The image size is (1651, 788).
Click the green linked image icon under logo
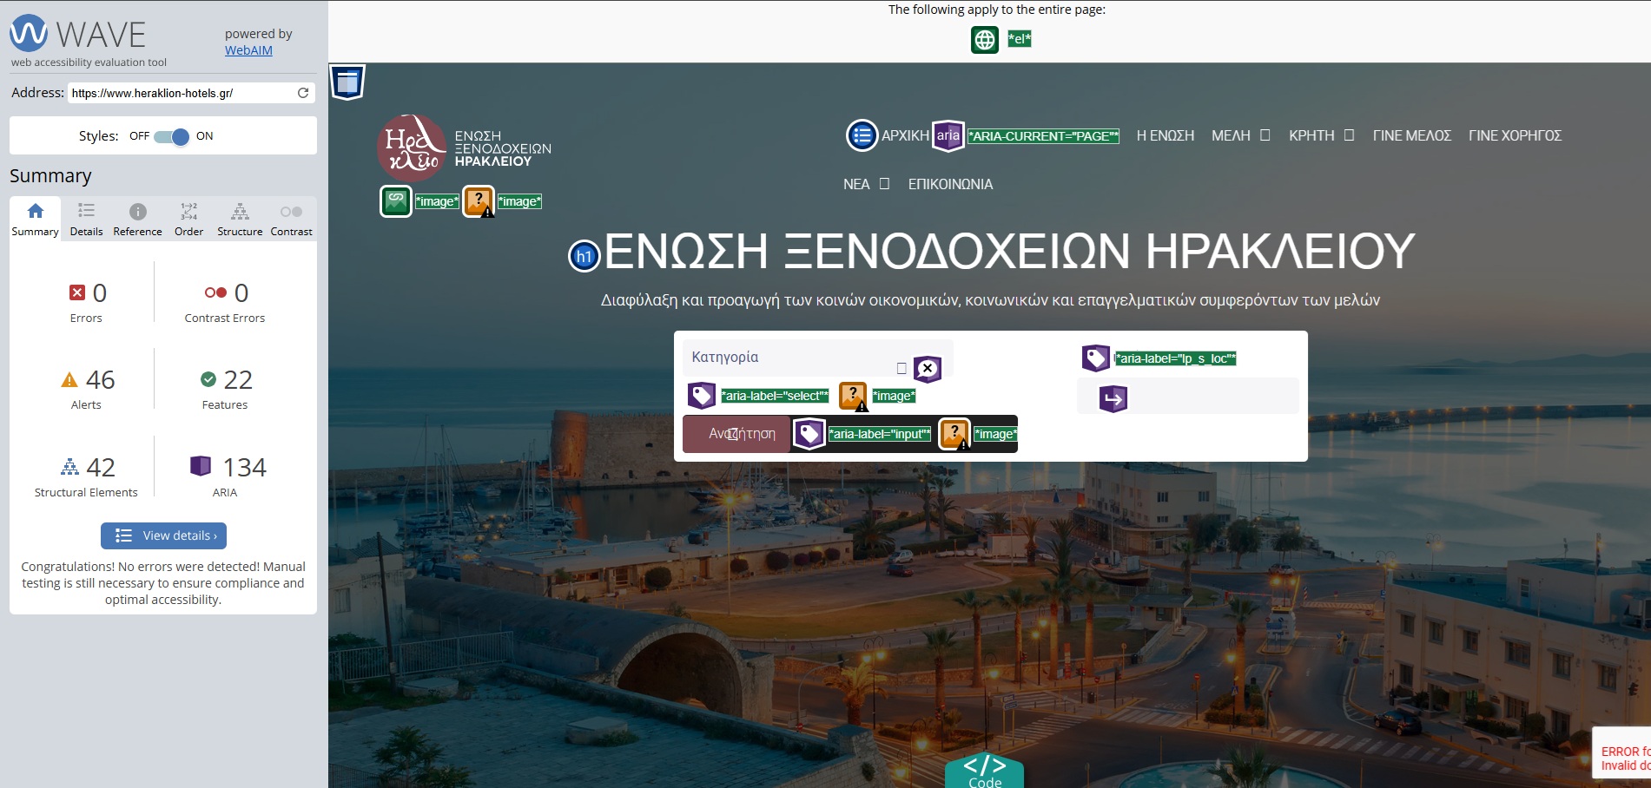(396, 201)
